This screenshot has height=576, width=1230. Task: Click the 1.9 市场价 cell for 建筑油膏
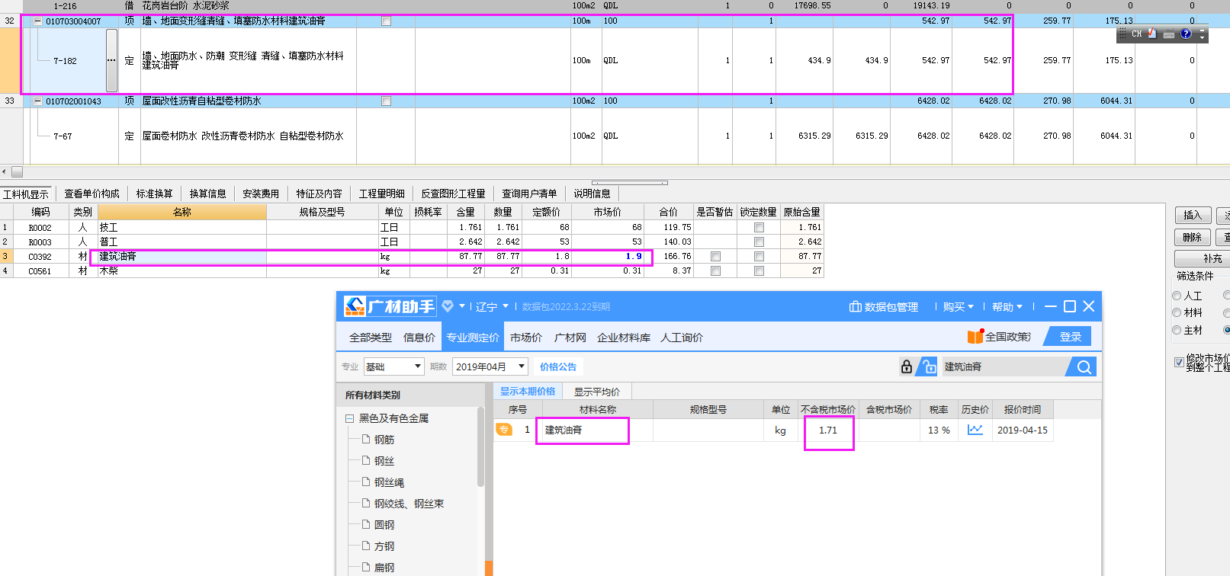(x=609, y=256)
